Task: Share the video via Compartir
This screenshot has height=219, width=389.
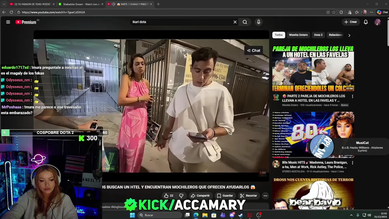Action: pos(200,196)
